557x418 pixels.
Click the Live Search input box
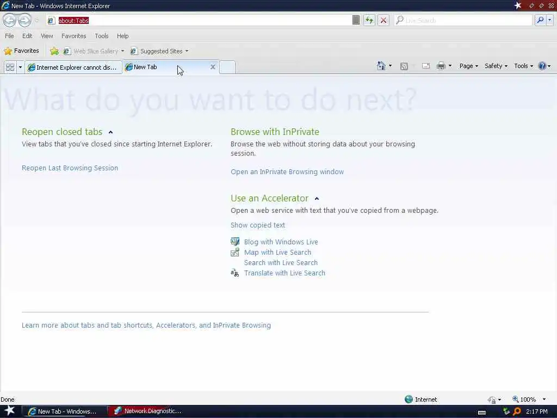(x=463, y=20)
